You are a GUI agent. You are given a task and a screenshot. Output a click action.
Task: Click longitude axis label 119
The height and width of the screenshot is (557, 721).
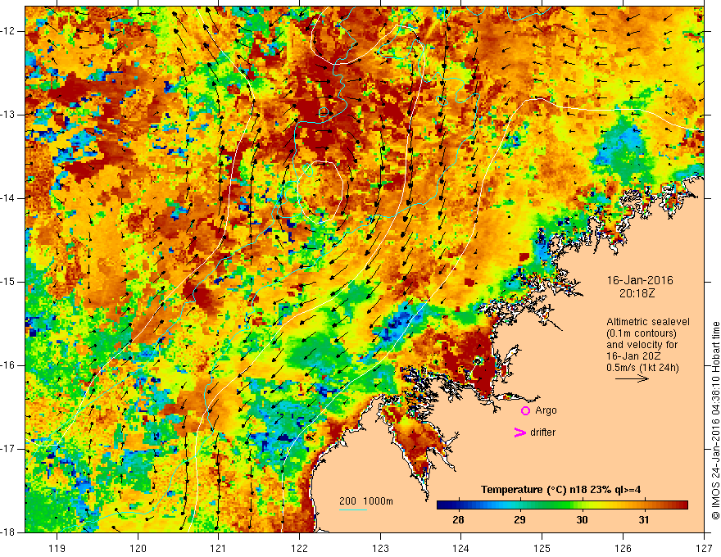click(57, 548)
